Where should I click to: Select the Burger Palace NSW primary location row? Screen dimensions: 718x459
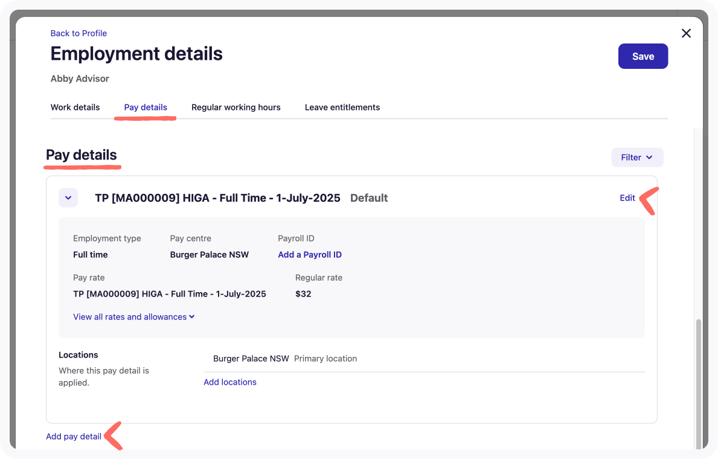click(x=251, y=358)
